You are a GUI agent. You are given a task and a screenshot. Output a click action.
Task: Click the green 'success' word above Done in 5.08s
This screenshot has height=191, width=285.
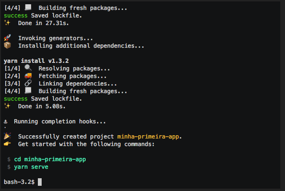(16, 99)
